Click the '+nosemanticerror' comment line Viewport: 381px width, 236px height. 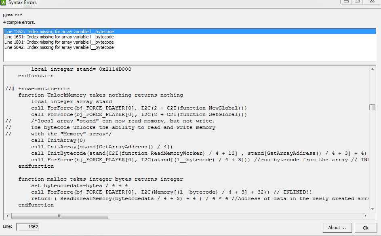point(44,88)
